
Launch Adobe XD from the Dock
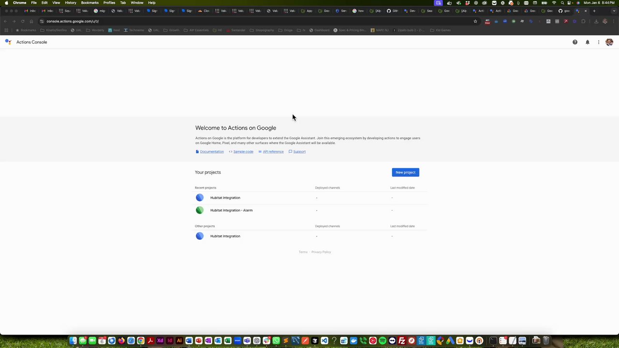(160, 341)
